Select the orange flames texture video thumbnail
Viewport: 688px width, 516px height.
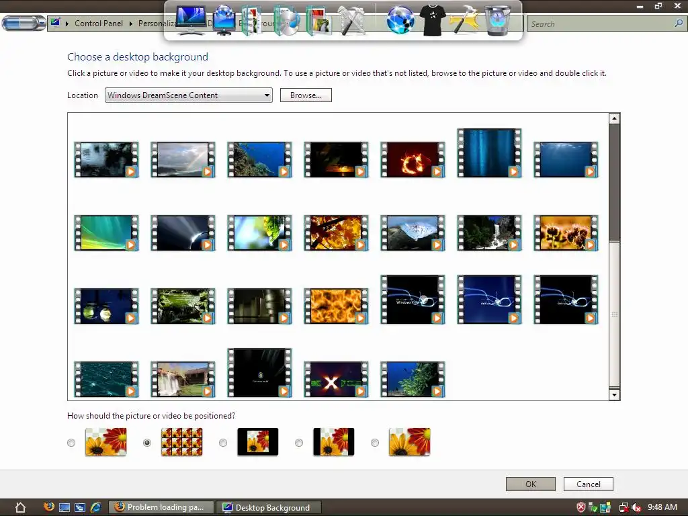click(x=336, y=306)
